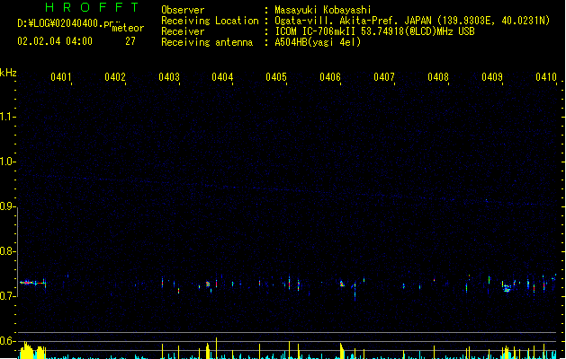The height and width of the screenshot is (359, 566).
Task: Click the 0.6 frequency axis label
Action: (x=7, y=341)
